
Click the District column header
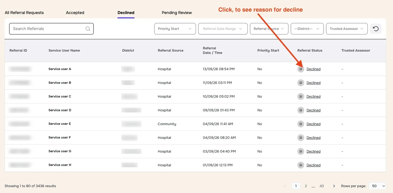(128, 50)
